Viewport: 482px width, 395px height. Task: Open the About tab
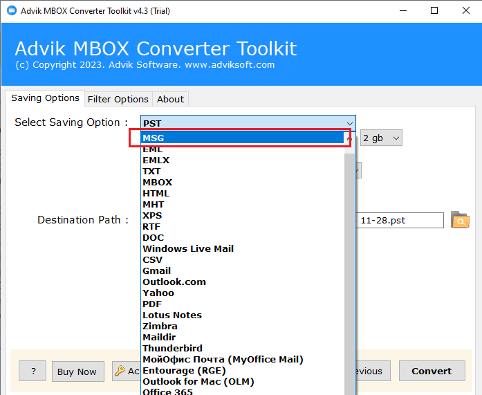pyautogui.click(x=170, y=100)
